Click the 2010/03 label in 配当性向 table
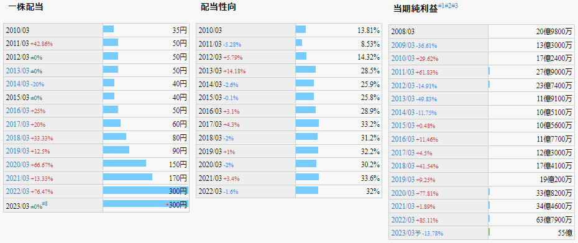 click(x=210, y=30)
